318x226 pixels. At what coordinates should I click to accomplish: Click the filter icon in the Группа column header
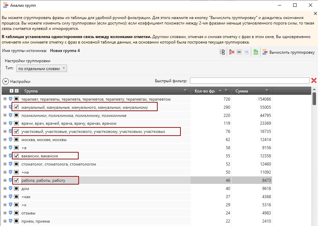point(185,91)
